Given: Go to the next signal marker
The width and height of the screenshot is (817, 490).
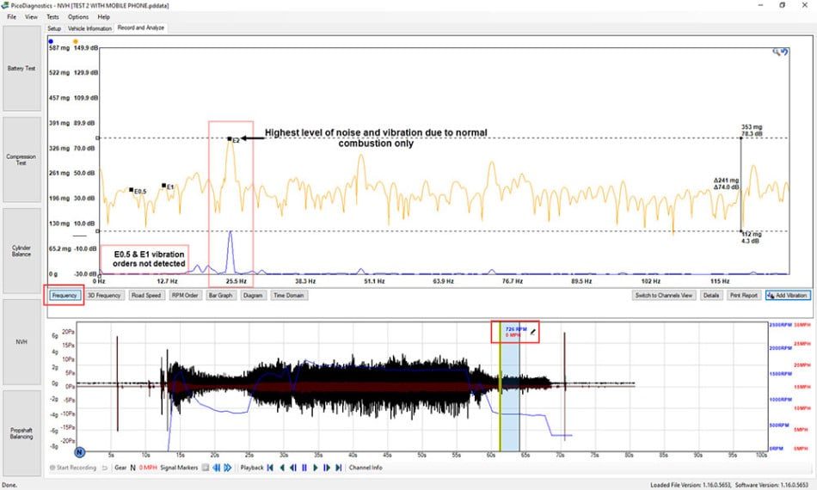Looking at the screenshot, I should pyautogui.click(x=228, y=468).
